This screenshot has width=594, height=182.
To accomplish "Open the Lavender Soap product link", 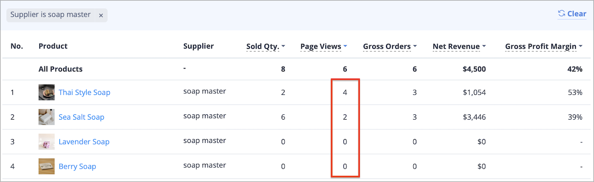I will [x=84, y=142].
